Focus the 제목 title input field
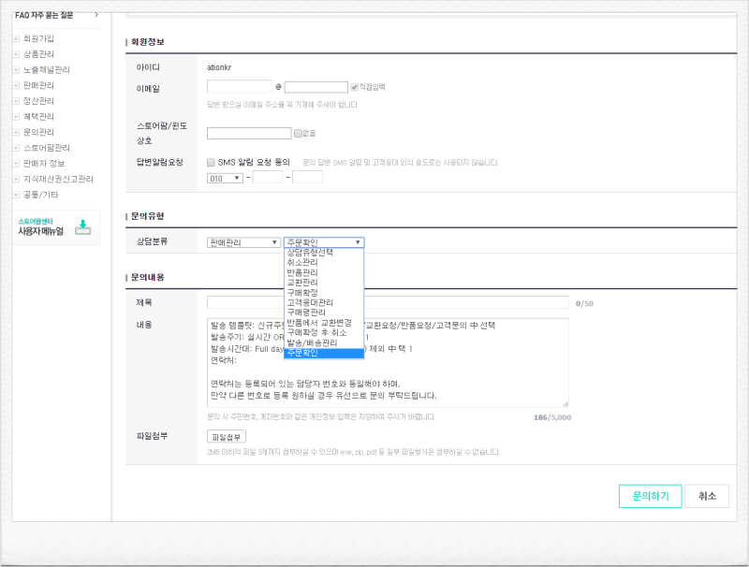 pyautogui.click(x=388, y=302)
